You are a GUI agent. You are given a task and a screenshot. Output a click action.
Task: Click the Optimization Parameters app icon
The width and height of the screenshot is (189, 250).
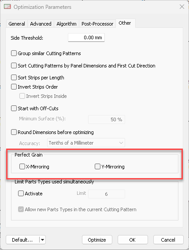(x=7, y=7)
